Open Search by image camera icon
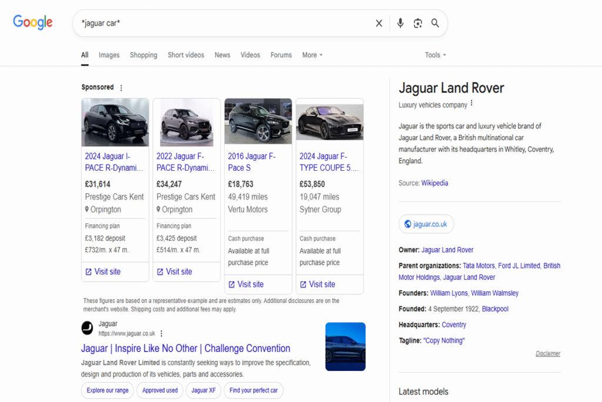 point(418,23)
